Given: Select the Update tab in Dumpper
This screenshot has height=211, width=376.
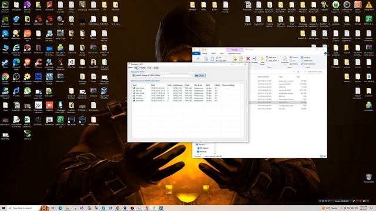Looking at the screenshot, I should click(156, 68).
